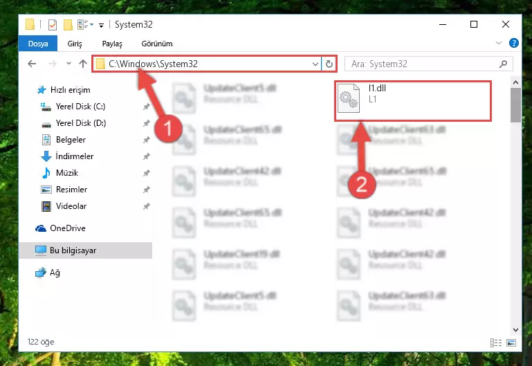This screenshot has height=366, width=532.
Task: Select OneDrive in the navigation pane
Action: pyautogui.click(x=68, y=228)
